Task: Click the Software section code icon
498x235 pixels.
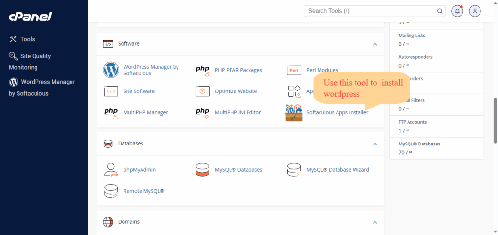Action: coord(108,44)
